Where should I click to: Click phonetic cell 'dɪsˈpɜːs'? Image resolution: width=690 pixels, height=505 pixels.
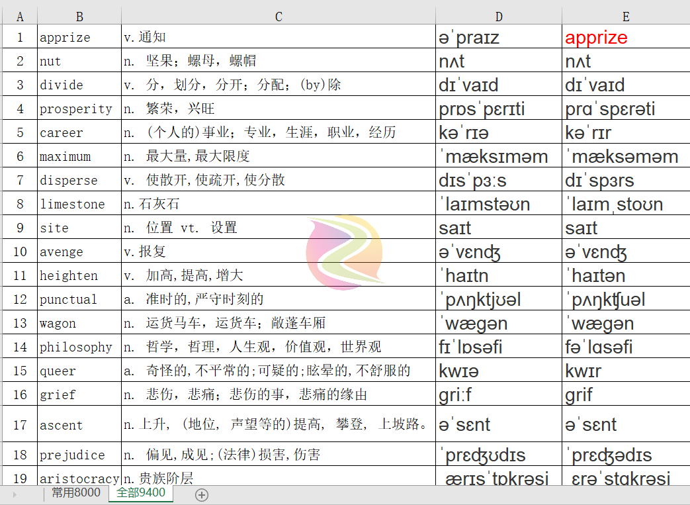[x=499, y=179]
